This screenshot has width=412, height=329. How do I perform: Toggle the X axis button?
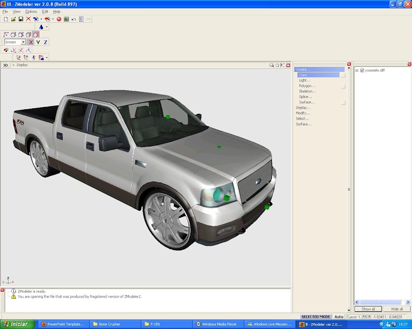31,42
